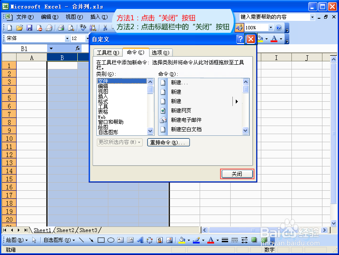Viewport: 339px width, 255px height.
Task: Click the Dash Style icon
Action: [234, 240]
